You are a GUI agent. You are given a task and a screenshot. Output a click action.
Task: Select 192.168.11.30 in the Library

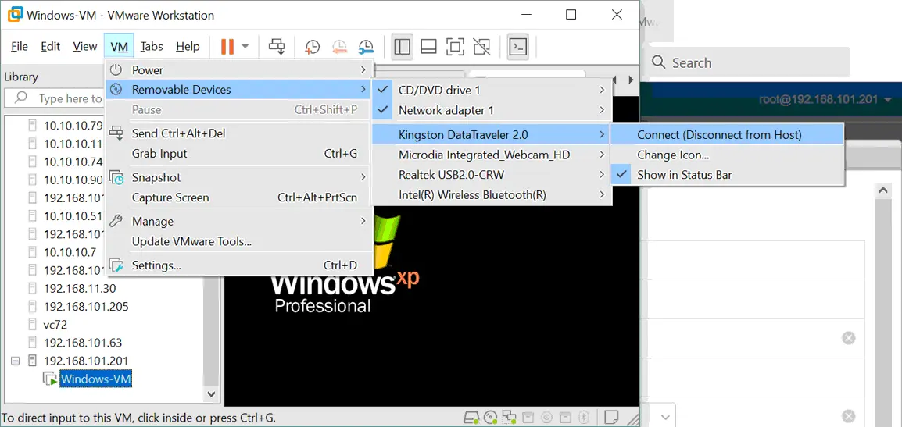[x=80, y=288]
